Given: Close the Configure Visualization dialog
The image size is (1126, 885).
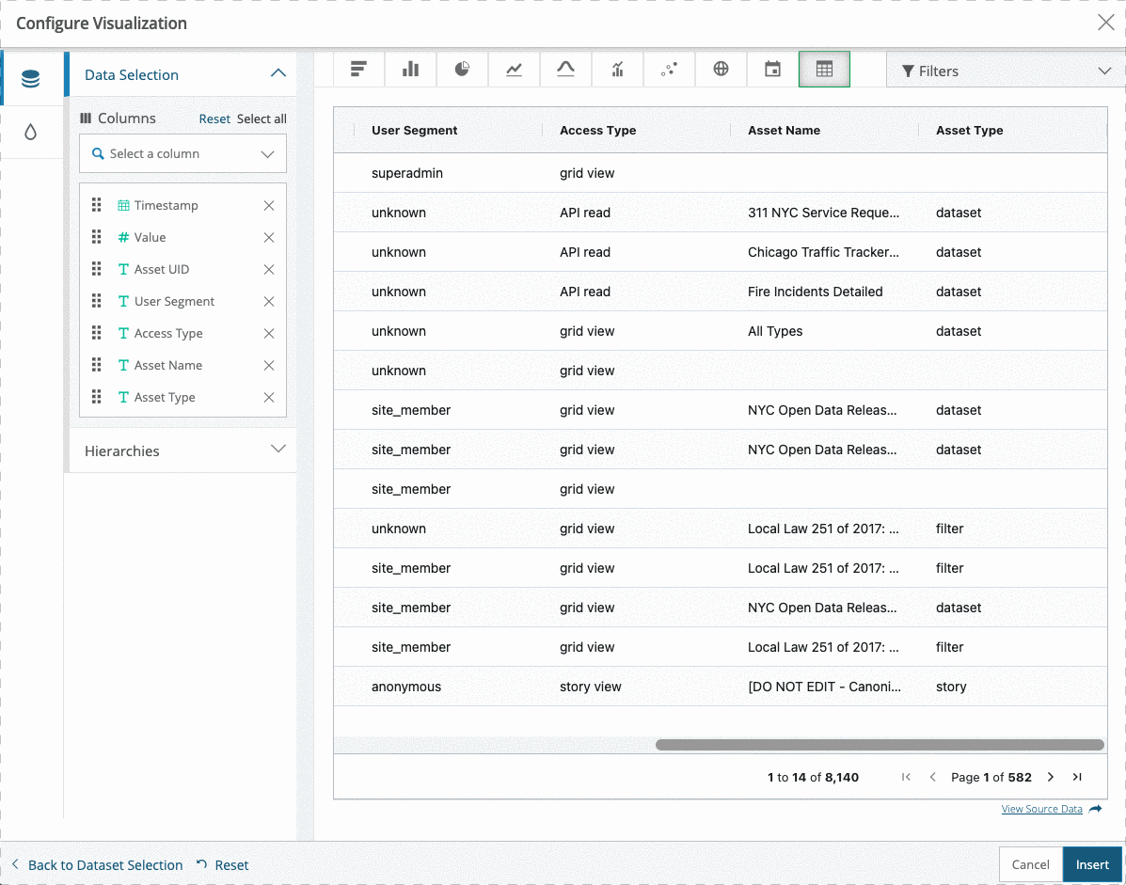Looking at the screenshot, I should (x=1106, y=23).
